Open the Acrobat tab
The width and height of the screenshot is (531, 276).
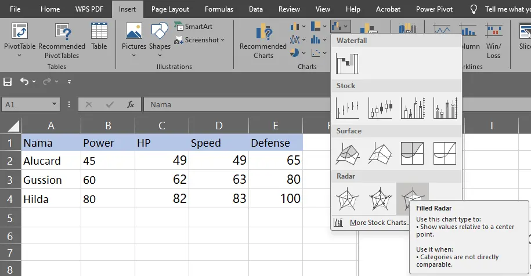tap(388, 9)
